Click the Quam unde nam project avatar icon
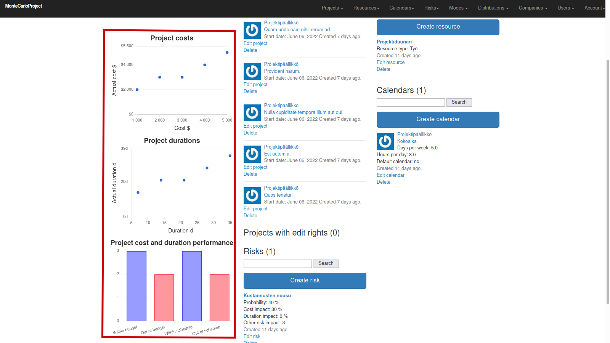Image resolution: width=610 pixels, height=343 pixels. pos(252,30)
